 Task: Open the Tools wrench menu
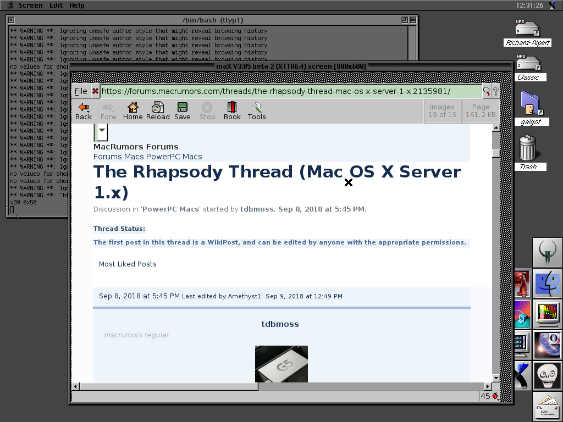[x=257, y=111]
